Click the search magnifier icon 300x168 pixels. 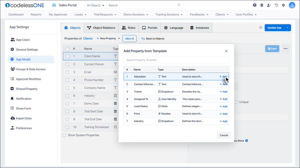pos(179,5)
